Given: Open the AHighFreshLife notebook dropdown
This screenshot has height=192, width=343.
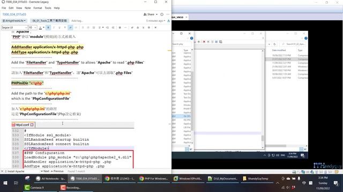Looking at the screenshot, I should click(14, 21).
